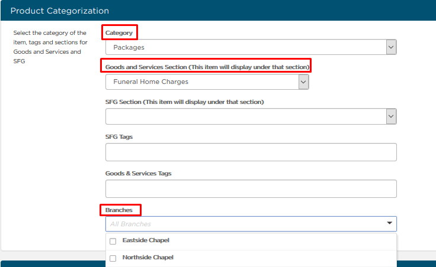Open the Category dropdown showing Packages
Image resolution: width=436 pixels, height=267 pixels.
pyautogui.click(x=251, y=47)
